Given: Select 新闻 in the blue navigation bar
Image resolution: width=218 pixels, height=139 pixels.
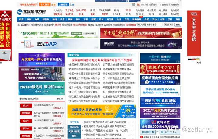Looking at the screenshot, I should click(29, 19).
